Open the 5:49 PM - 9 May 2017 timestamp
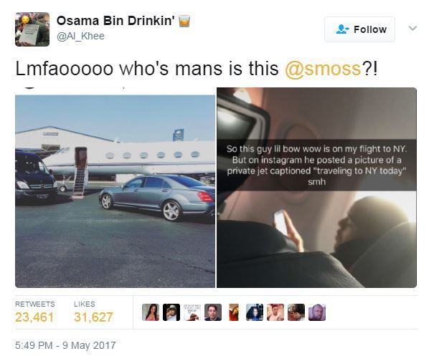This screenshot has width=434, height=356. [x=65, y=345]
